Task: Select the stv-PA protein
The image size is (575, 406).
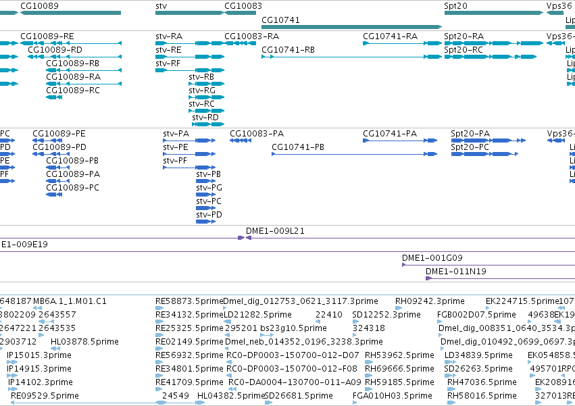Action: point(176,134)
